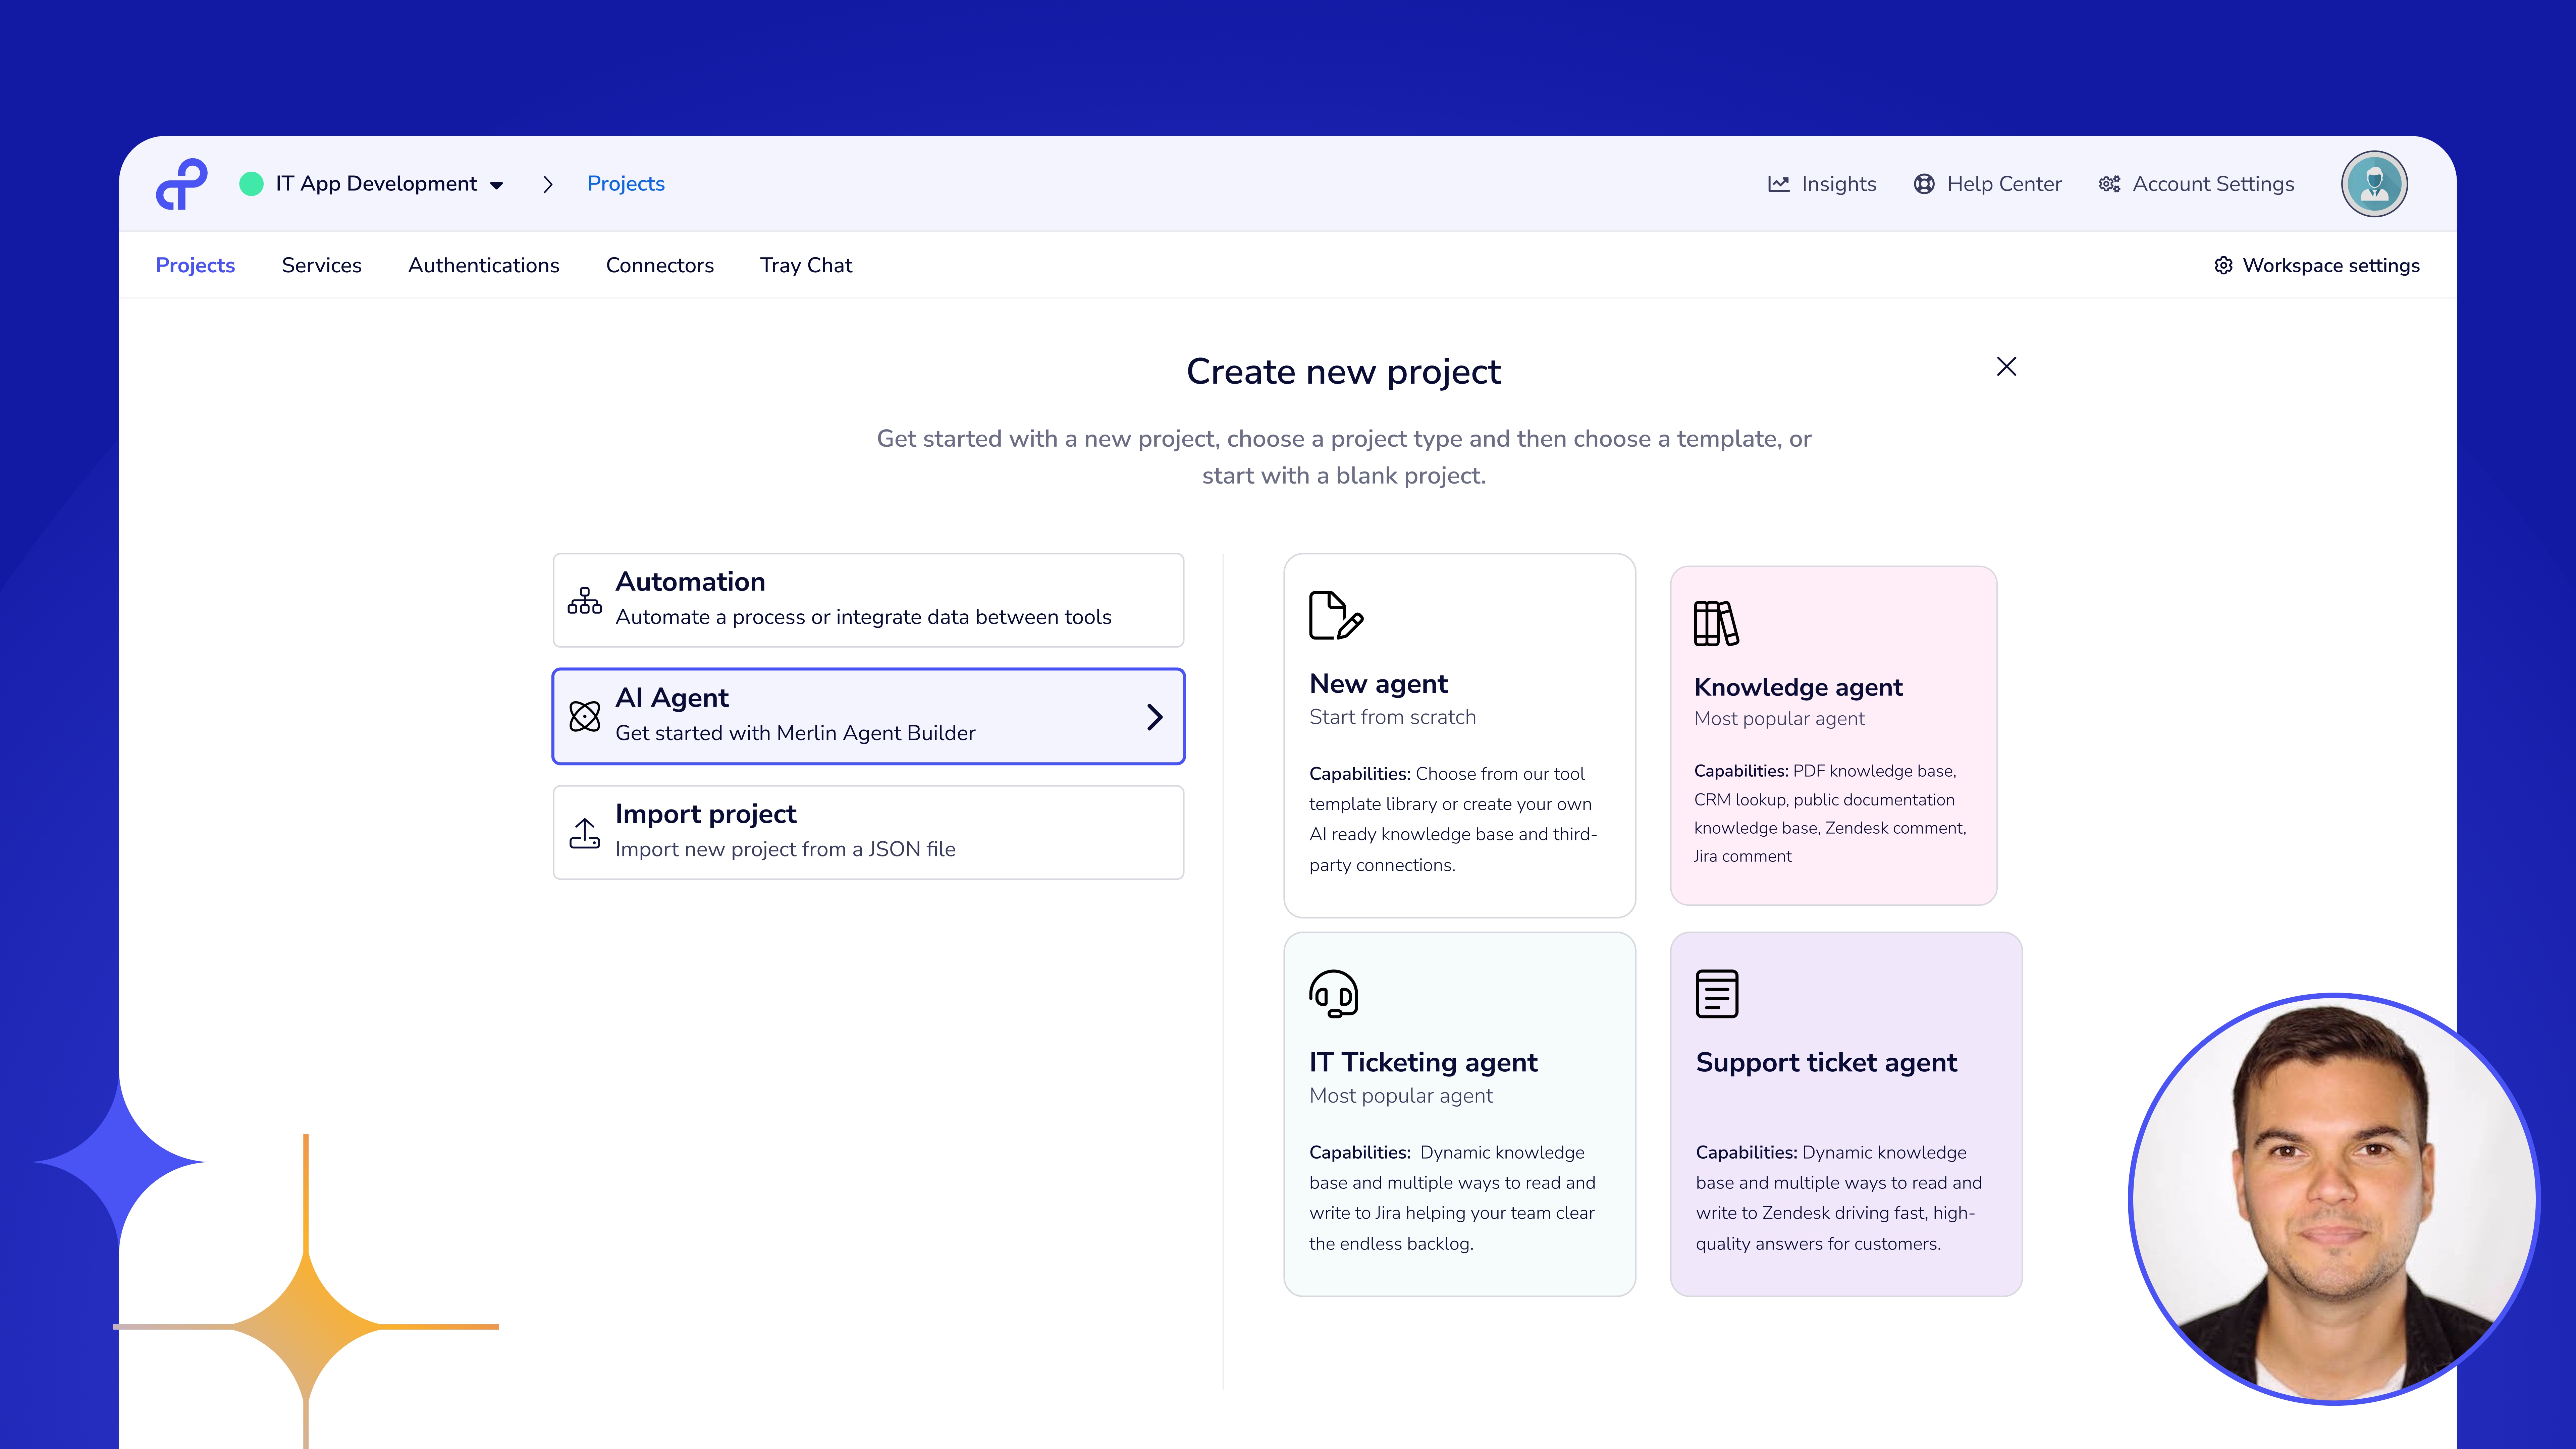Switch to the Services tab
This screenshot has width=2576, height=1449.
click(x=322, y=265)
